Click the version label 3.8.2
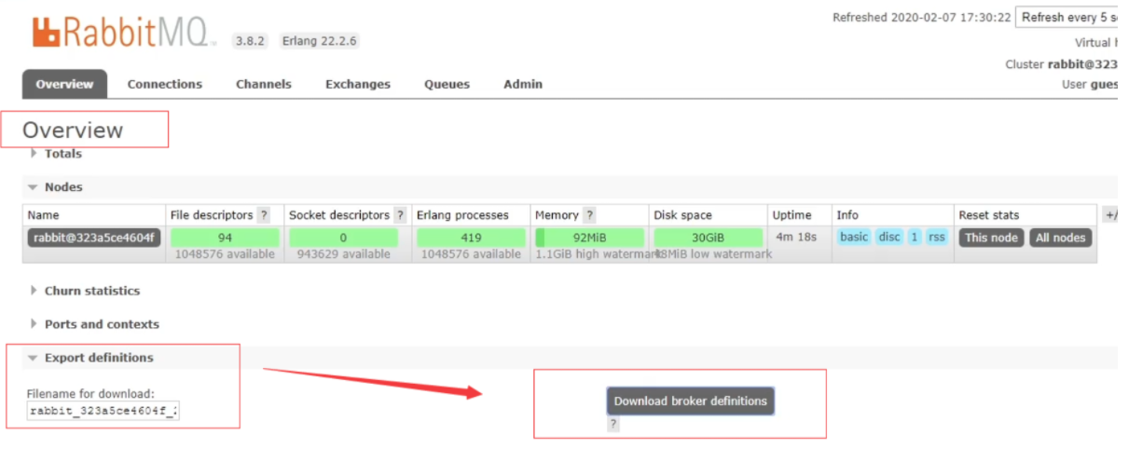Image resolution: width=1142 pixels, height=449 pixels. click(250, 41)
